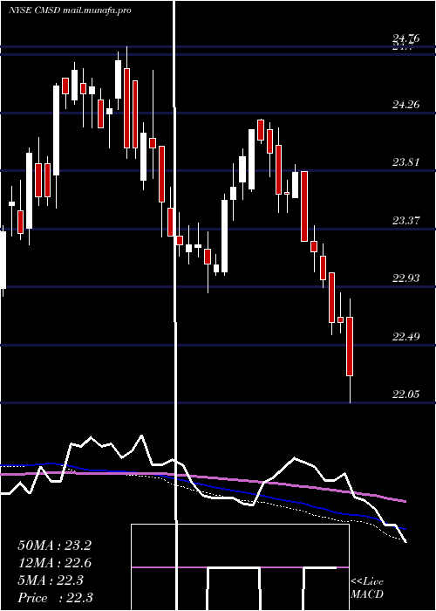Click the 5MA : 22.3 value

tap(51, 580)
